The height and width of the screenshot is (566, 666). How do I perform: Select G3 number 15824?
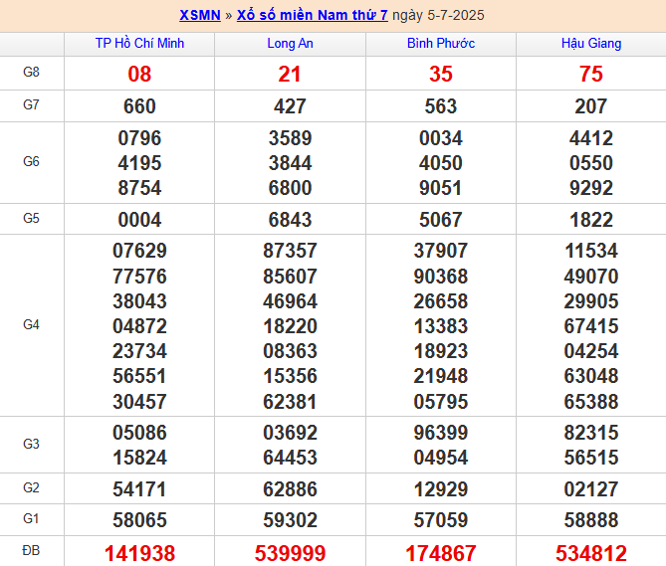pyautogui.click(x=139, y=458)
